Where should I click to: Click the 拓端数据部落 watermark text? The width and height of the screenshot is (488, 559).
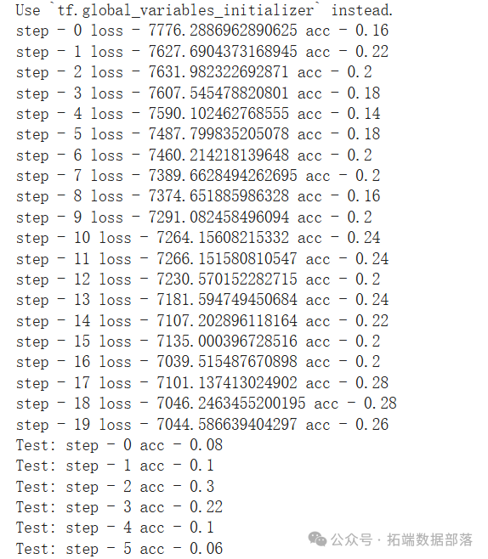coord(429,539)
